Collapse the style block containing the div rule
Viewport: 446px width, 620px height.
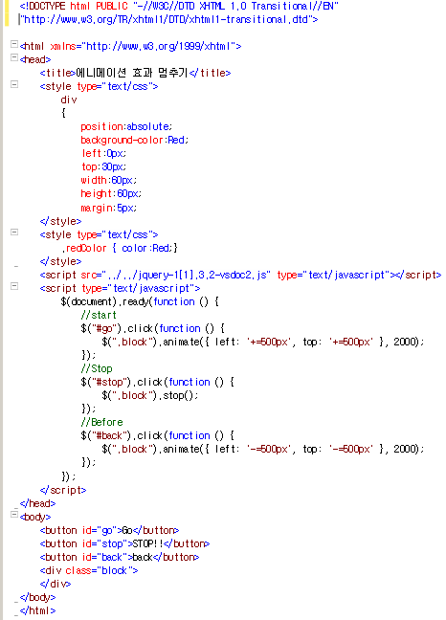pos(14,84)
